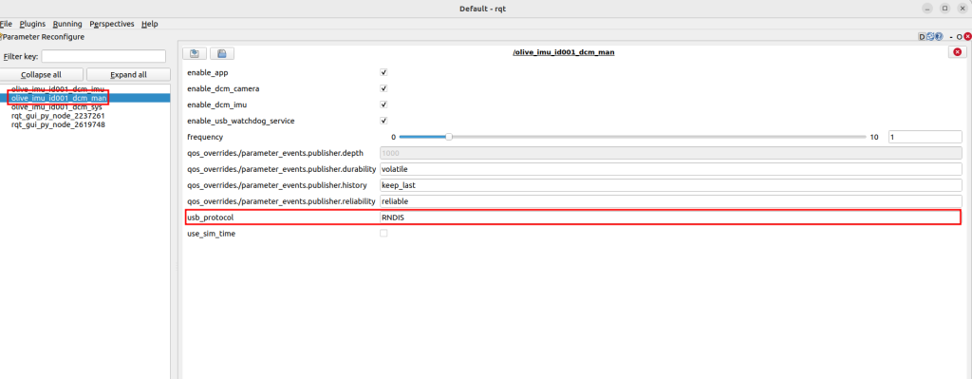Click the /olive_imu_id001_dcm_man panel title

coord(564,53)
